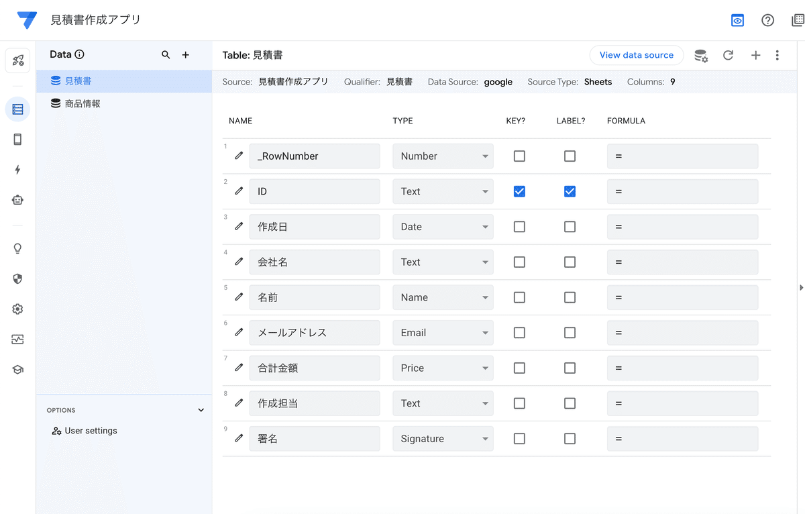
Task: Edit the 作成日 column pencil icon
Action: (239, 226)
